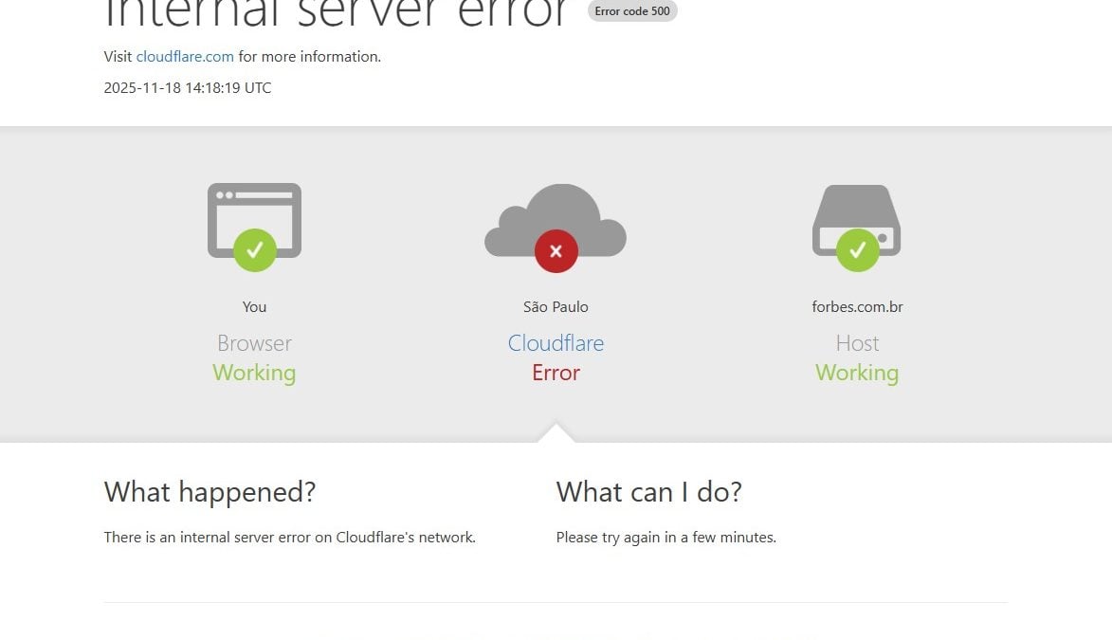Click the Internal server error title
This screenshot has width=1112, height=640.
click(337, 13)
